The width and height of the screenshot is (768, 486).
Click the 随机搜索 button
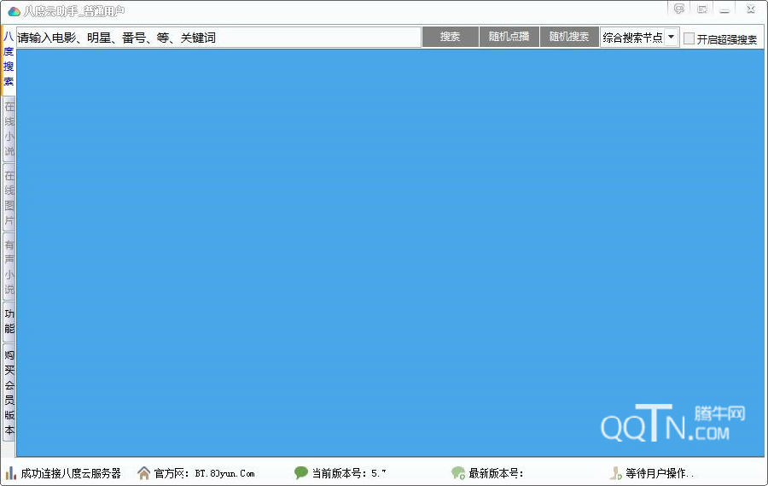[x=569, y=38]
